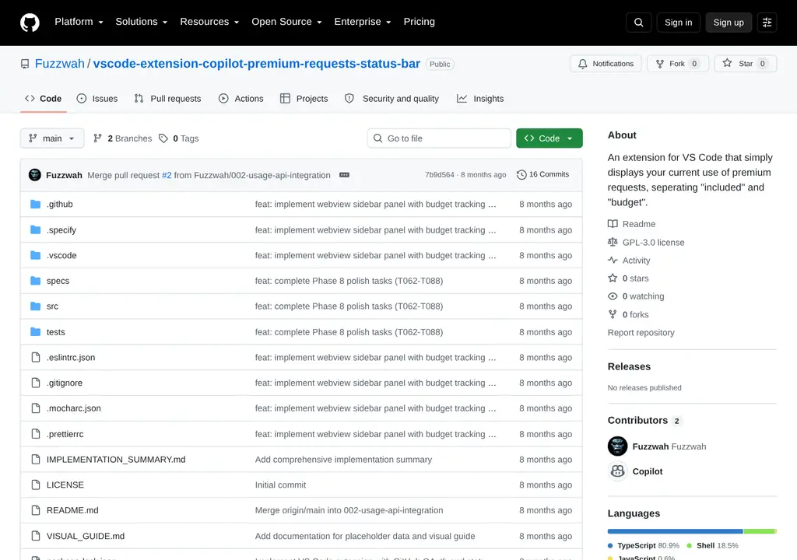797x560 pixels.
Task: Click Fuzzwah avatar in latest commit row
Action: [34, 175]
